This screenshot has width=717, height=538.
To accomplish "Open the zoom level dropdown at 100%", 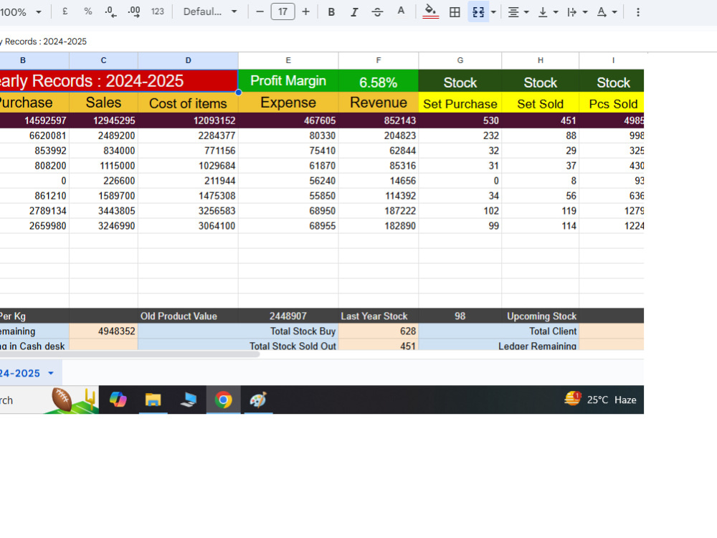I will tap(21, 12).
